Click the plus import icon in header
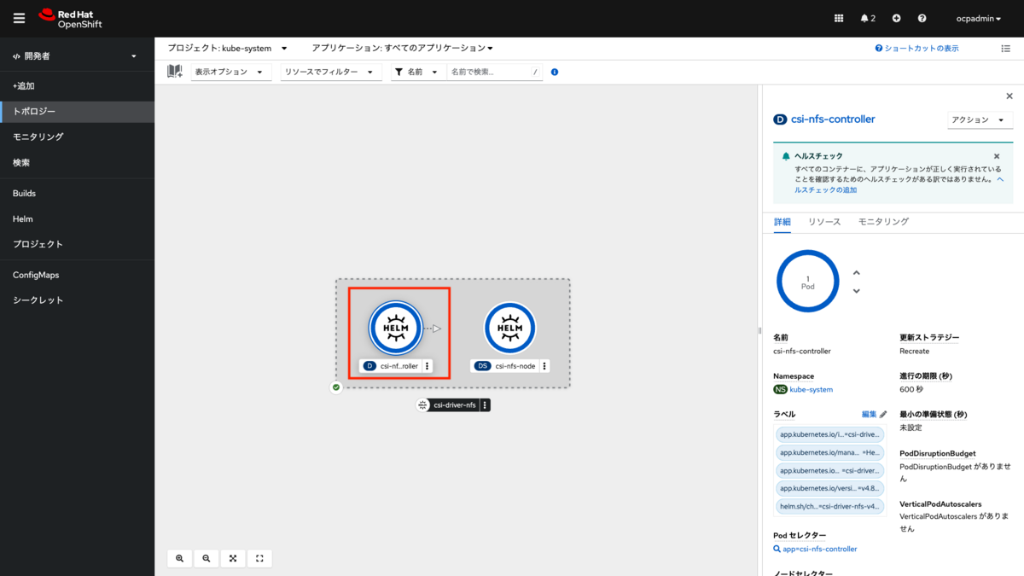The height and width of the screenshot is (576, 1024). tap(896, 18)
